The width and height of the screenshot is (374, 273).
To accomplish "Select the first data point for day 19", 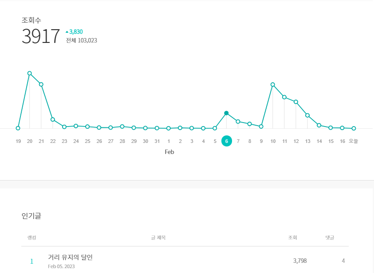I will (x=18, y=128).
